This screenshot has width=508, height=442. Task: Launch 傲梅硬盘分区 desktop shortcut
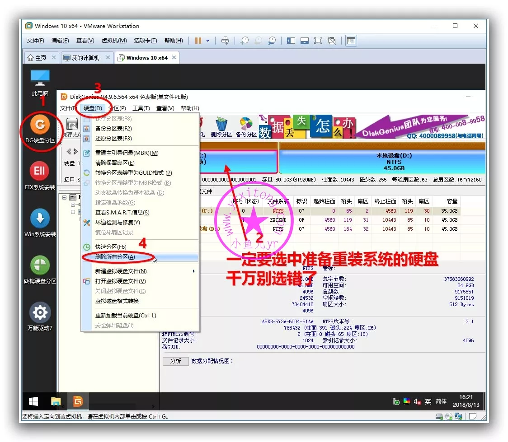pyautogui.click(x=40, y=270)
